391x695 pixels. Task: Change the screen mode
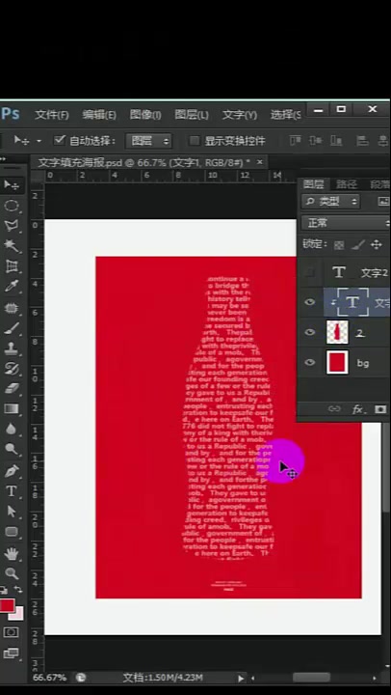(11, 653)
